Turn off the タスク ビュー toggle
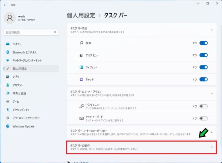Screen dimensions: 222x163 click(x=203, y=55)
